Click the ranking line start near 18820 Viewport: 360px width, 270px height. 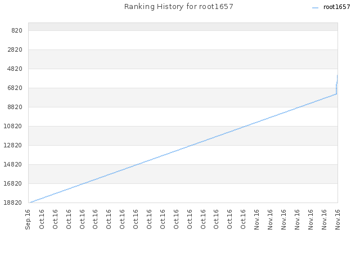30,202
